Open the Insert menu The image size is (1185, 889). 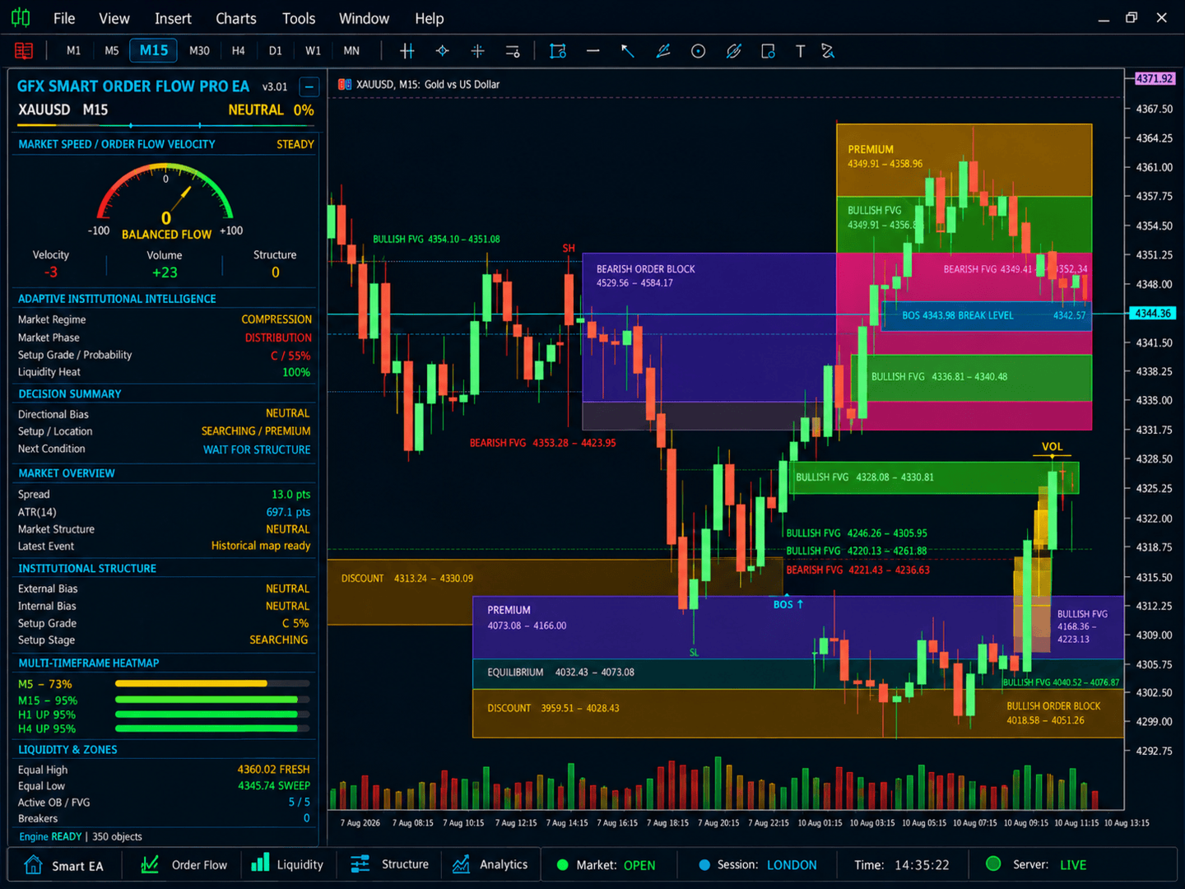[173, 18]
